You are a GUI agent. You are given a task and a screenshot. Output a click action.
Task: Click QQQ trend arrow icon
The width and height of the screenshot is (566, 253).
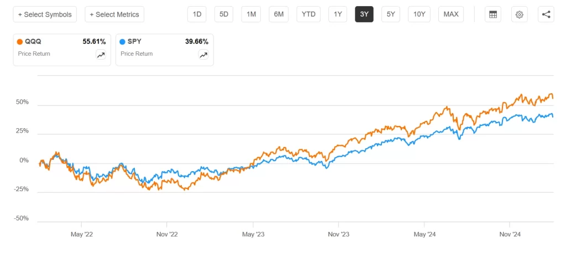click(101, 55)
